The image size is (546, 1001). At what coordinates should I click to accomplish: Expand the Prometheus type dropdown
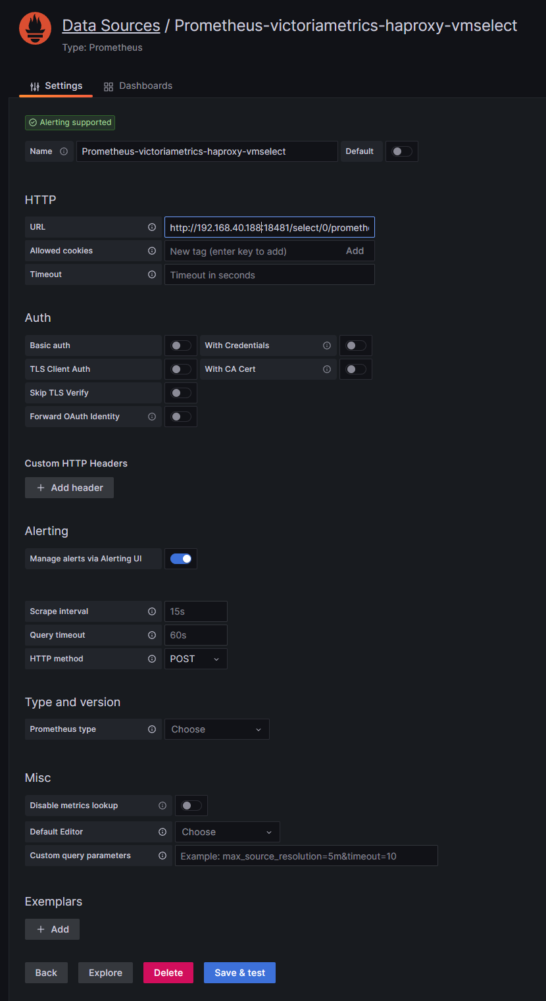216,729
